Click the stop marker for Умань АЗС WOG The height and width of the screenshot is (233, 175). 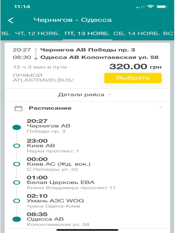(x=16, y=201)
